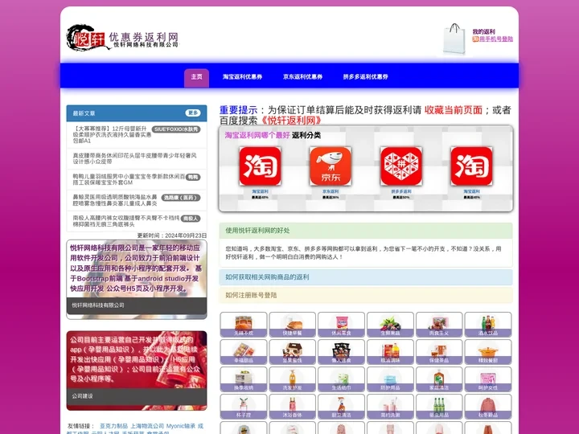The height and width of the screenshot is (434, 579).
Task: Open article 鸭鸭儿童羽绒服男中小童宝宝
Action: [129, 180]
